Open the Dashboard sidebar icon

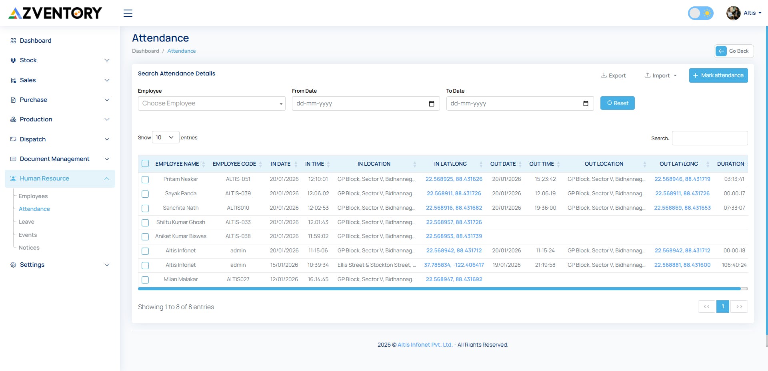[x=13, y=40]
